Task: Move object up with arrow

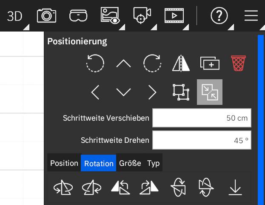Action: tap(123, 64)
